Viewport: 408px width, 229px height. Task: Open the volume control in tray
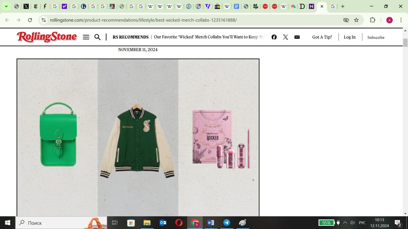352,223
